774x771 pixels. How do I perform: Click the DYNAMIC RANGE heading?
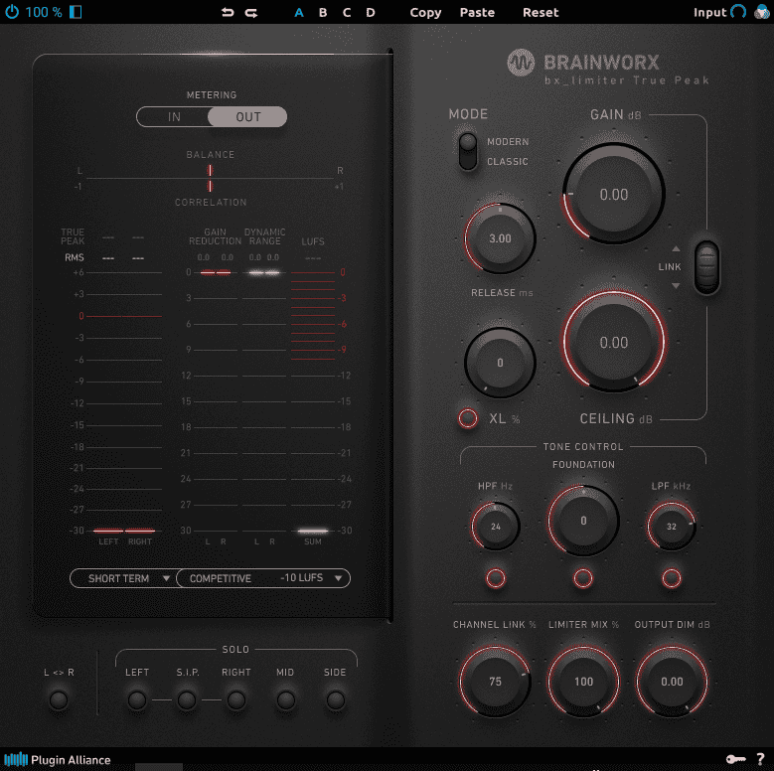[264, 236]
